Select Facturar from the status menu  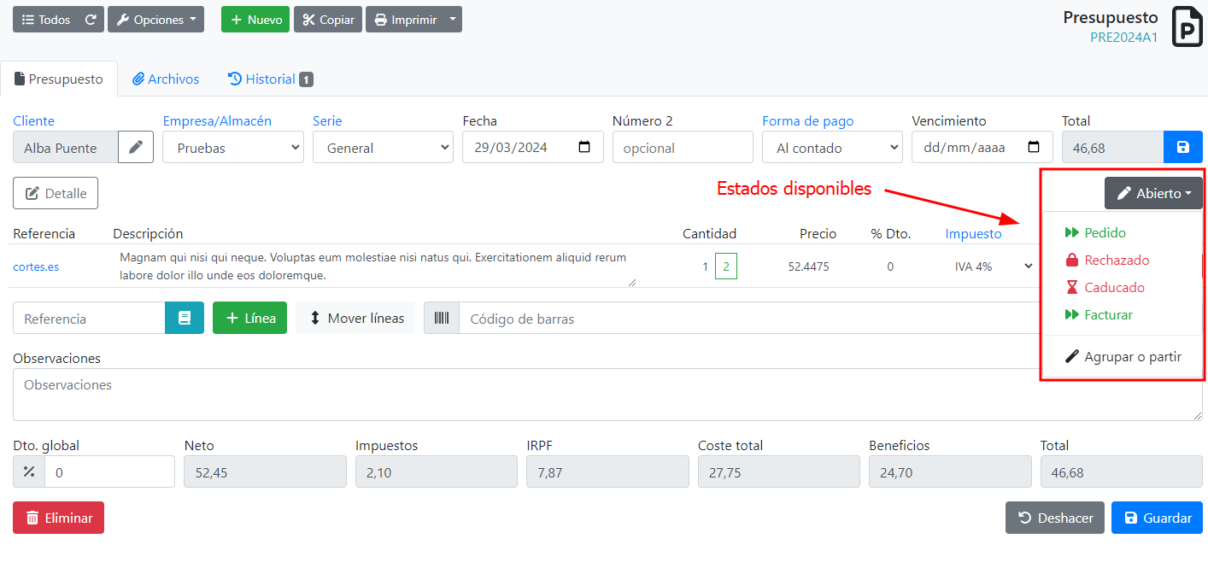(1108, 314)
